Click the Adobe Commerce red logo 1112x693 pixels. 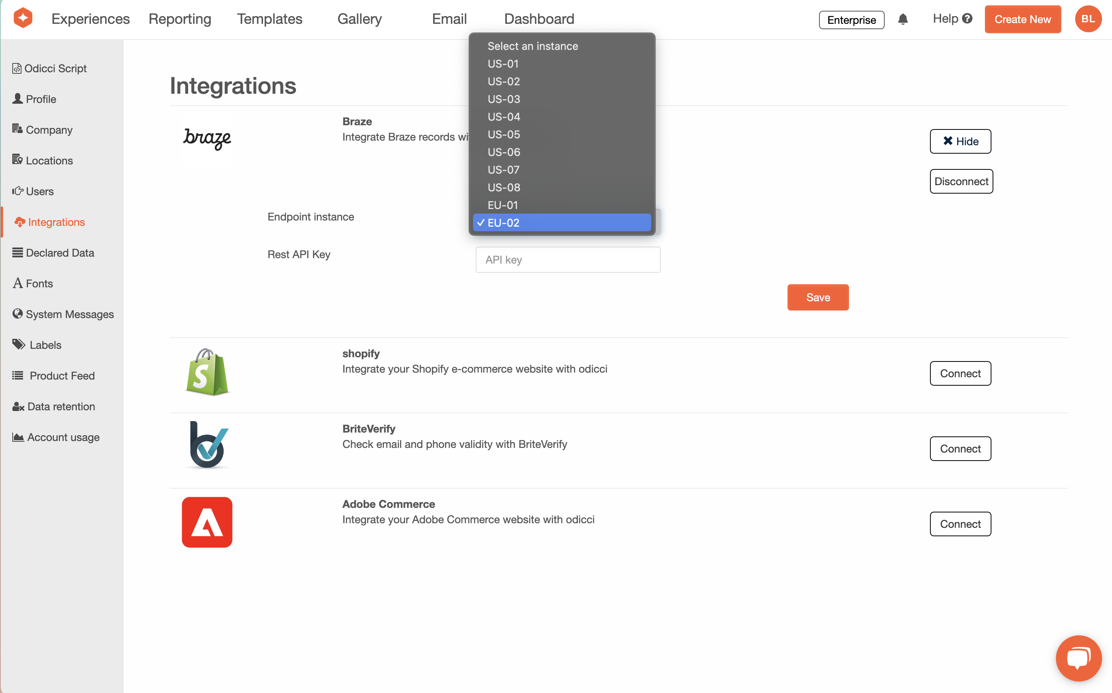[x=207, y=522]
